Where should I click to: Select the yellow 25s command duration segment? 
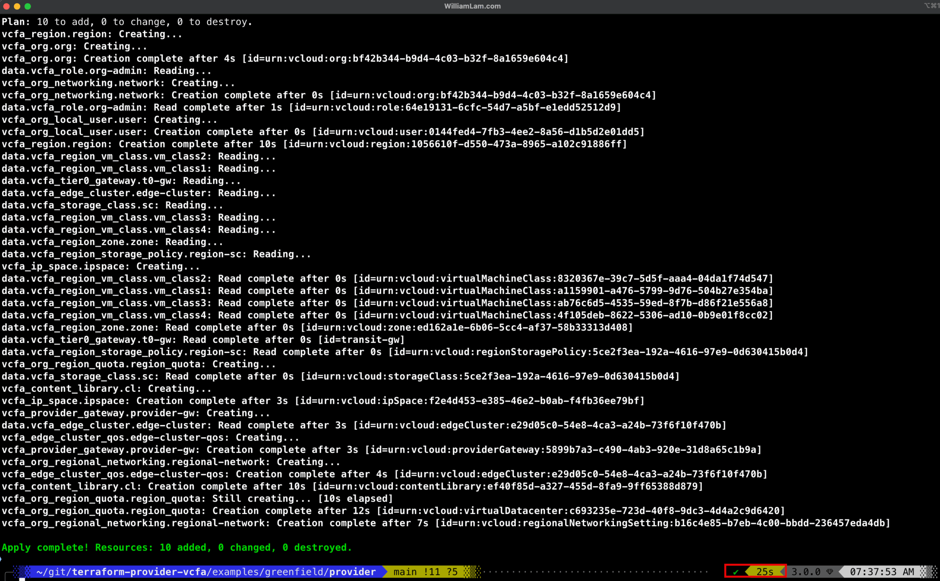(765, 572)
